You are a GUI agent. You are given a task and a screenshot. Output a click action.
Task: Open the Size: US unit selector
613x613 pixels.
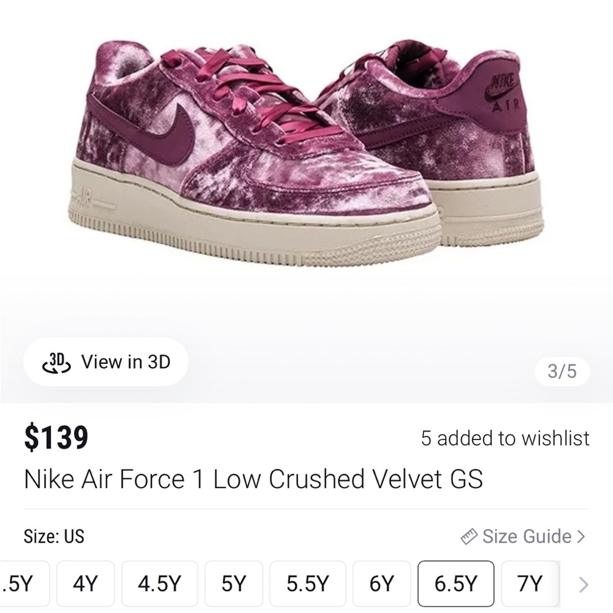point(53,536)
